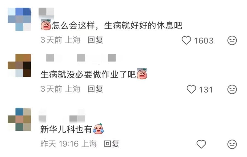Open the blue pixelated avatar's profile
Screen dimensions: 247x157
point(19,19)
